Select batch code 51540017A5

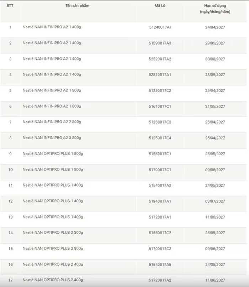(160, 265)
